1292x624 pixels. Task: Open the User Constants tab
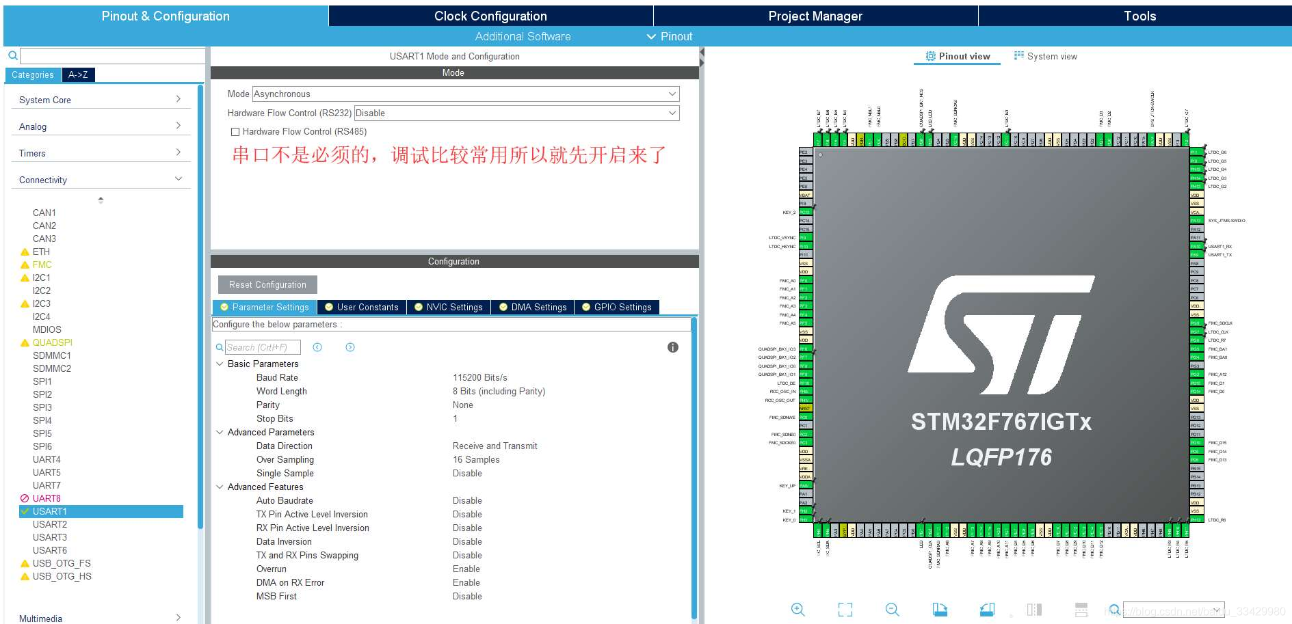coord(361,308)
